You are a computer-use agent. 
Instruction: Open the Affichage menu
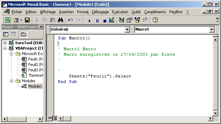48,12
